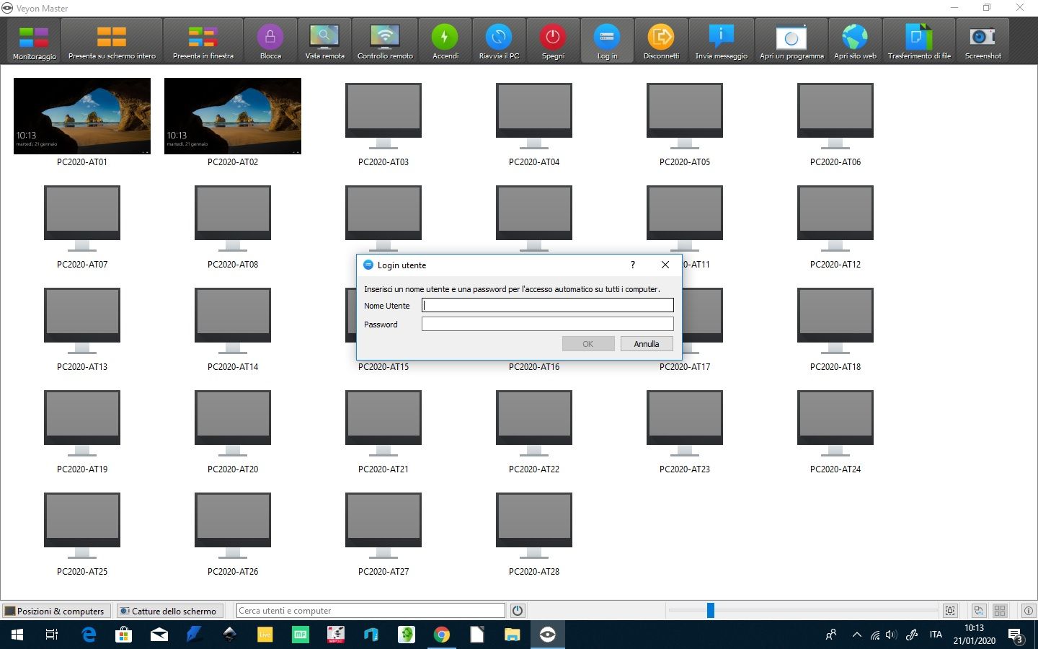
Task: Take a Screenshot from the toolbar
Action: pos(982,41)
